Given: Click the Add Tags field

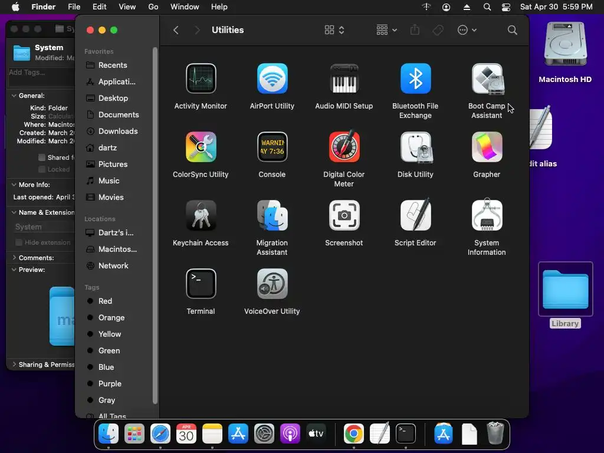Looking at the screenshot, I should pos(42,77).
